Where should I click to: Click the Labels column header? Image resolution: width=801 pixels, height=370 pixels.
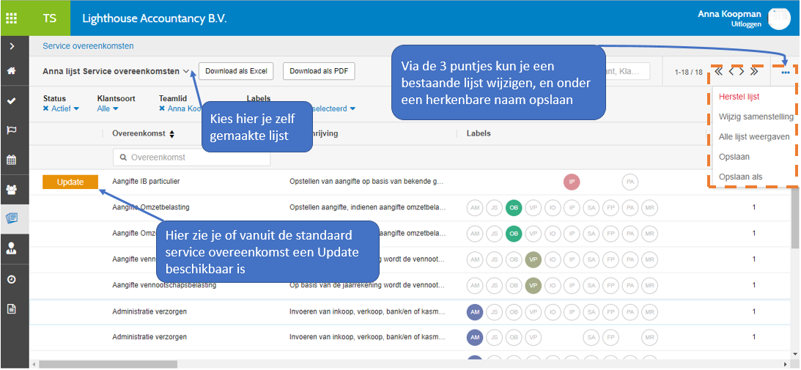coord(478,133)
